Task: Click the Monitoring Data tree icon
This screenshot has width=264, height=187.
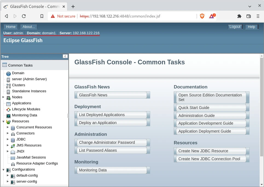Action: point(8,116)
